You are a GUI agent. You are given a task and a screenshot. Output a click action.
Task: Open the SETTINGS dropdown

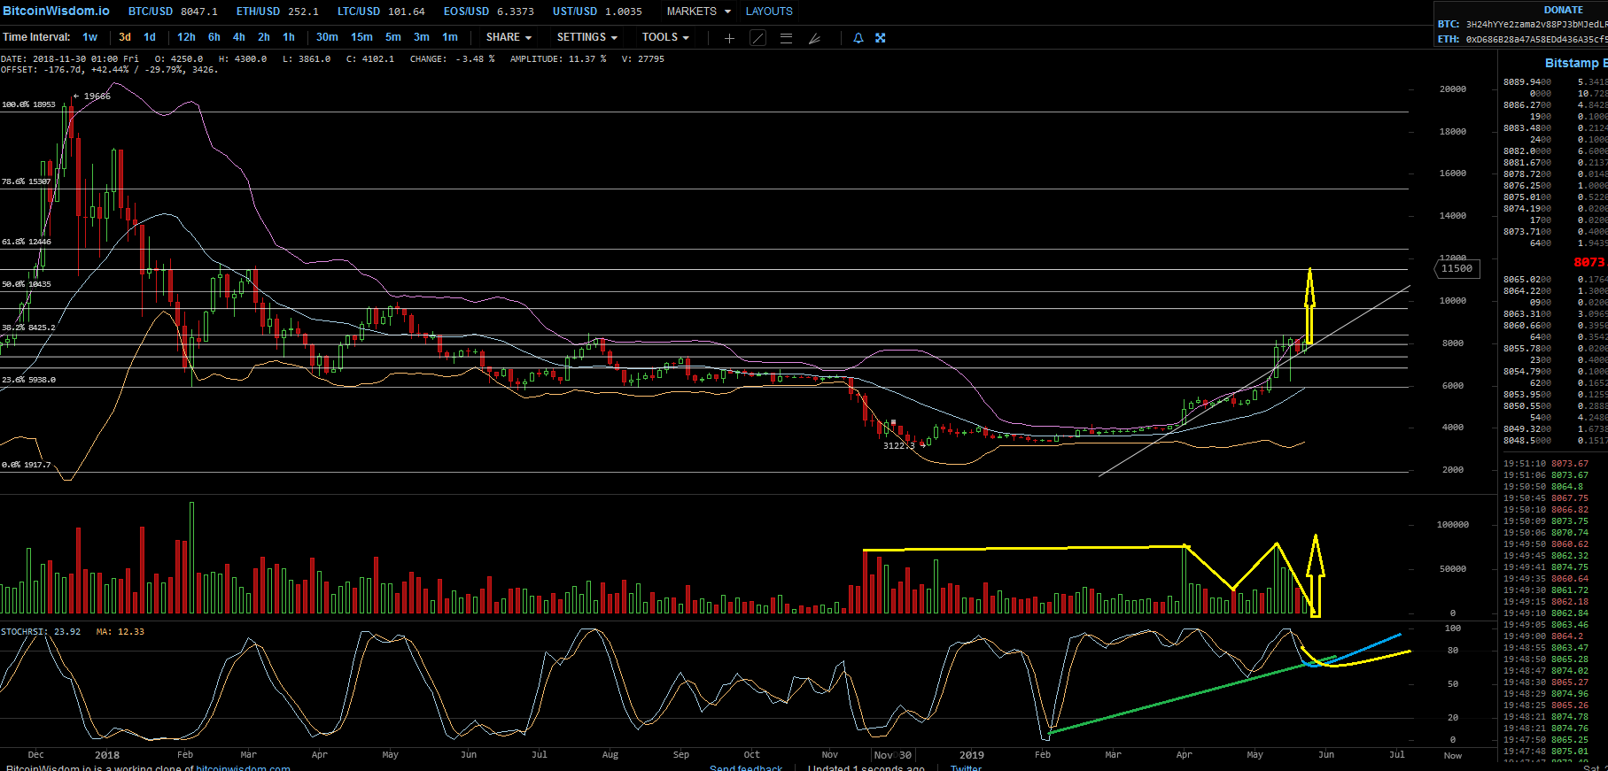point(586,37)
